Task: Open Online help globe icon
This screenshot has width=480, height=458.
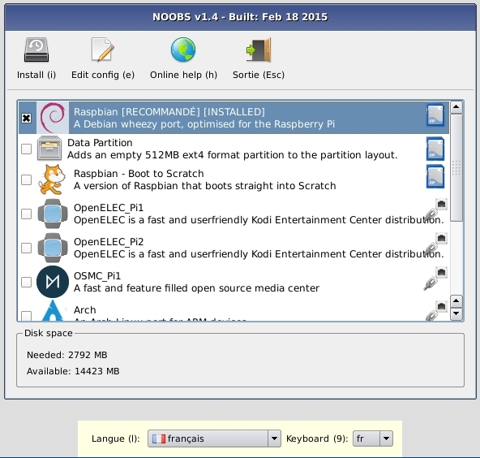Action: pos(183,50)
